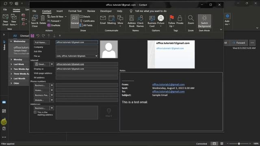
Task: Click the Company input field
Action: [77, 47]
